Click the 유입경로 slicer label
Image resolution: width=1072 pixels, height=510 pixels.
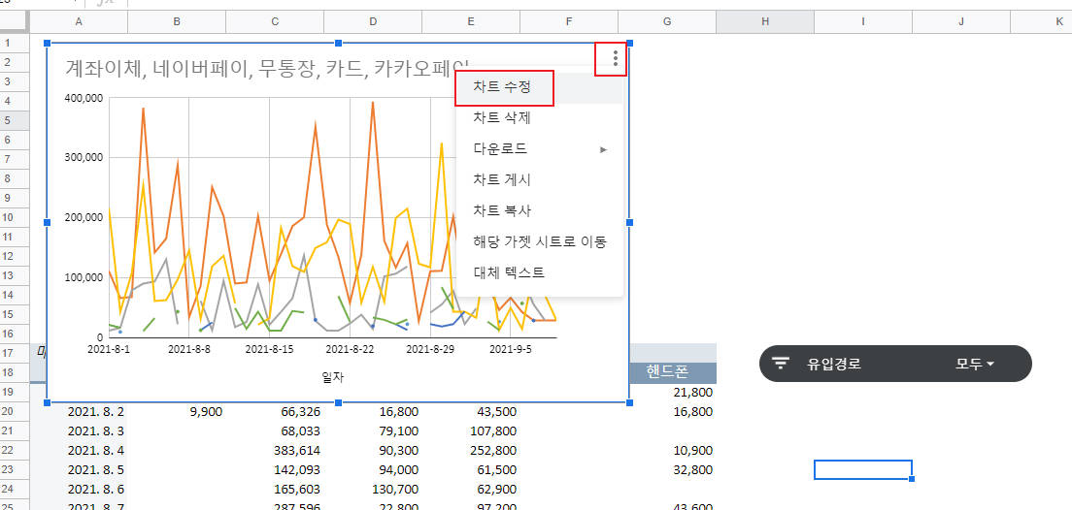pyautogui.click(x=834, y=364)
